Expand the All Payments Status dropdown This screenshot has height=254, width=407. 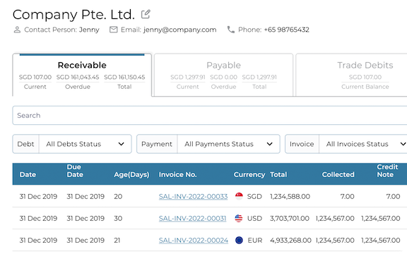(x=228, y=144)
